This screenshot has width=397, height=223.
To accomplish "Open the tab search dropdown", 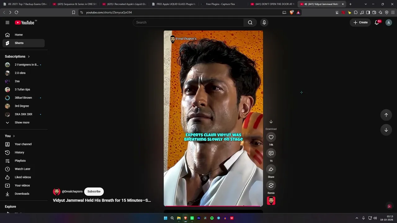I will coord(366,4).
